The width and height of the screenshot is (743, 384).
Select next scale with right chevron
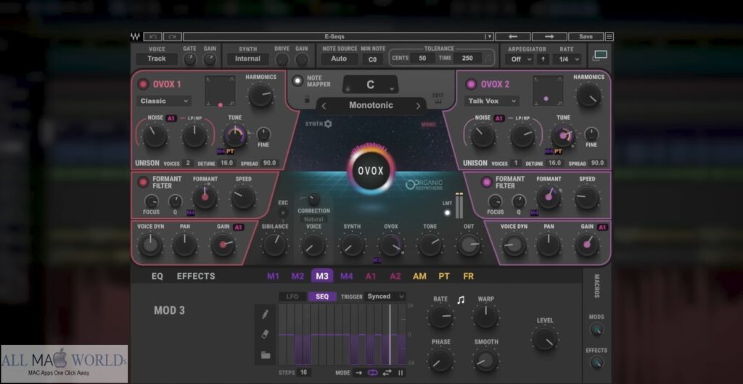pos(417,106)
